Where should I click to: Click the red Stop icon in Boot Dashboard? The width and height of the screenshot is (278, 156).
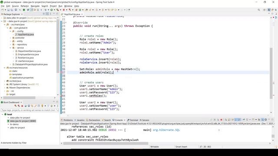click(x=22, y=106)
